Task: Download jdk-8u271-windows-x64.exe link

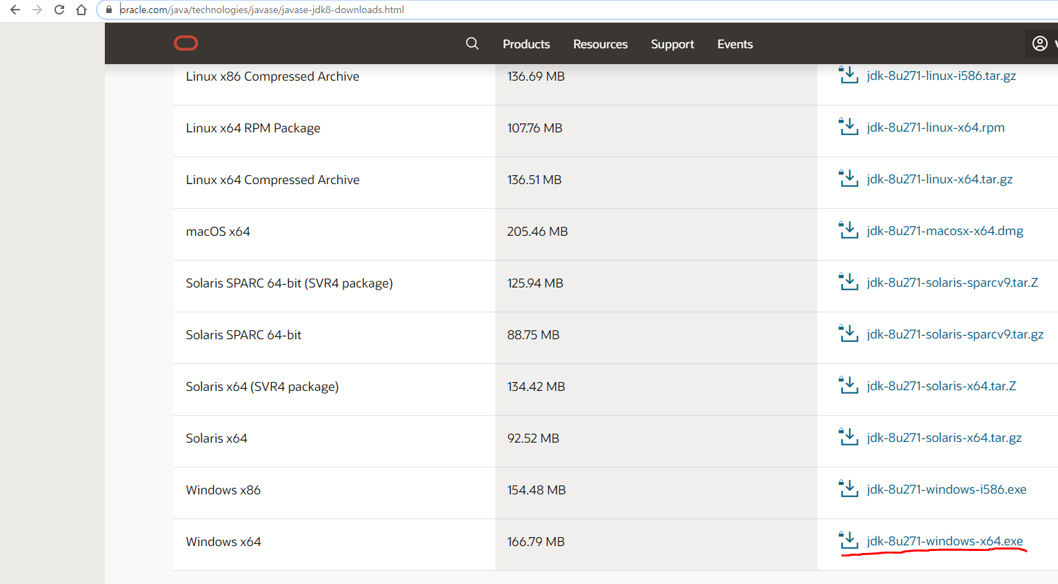Action: (945, 541)
